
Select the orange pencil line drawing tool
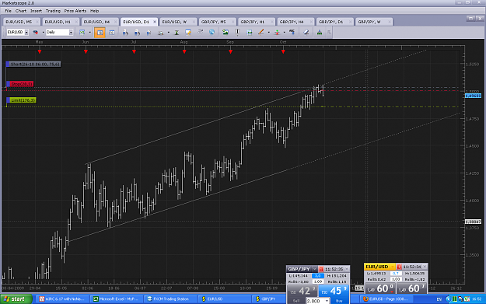[x=261, y=32]
